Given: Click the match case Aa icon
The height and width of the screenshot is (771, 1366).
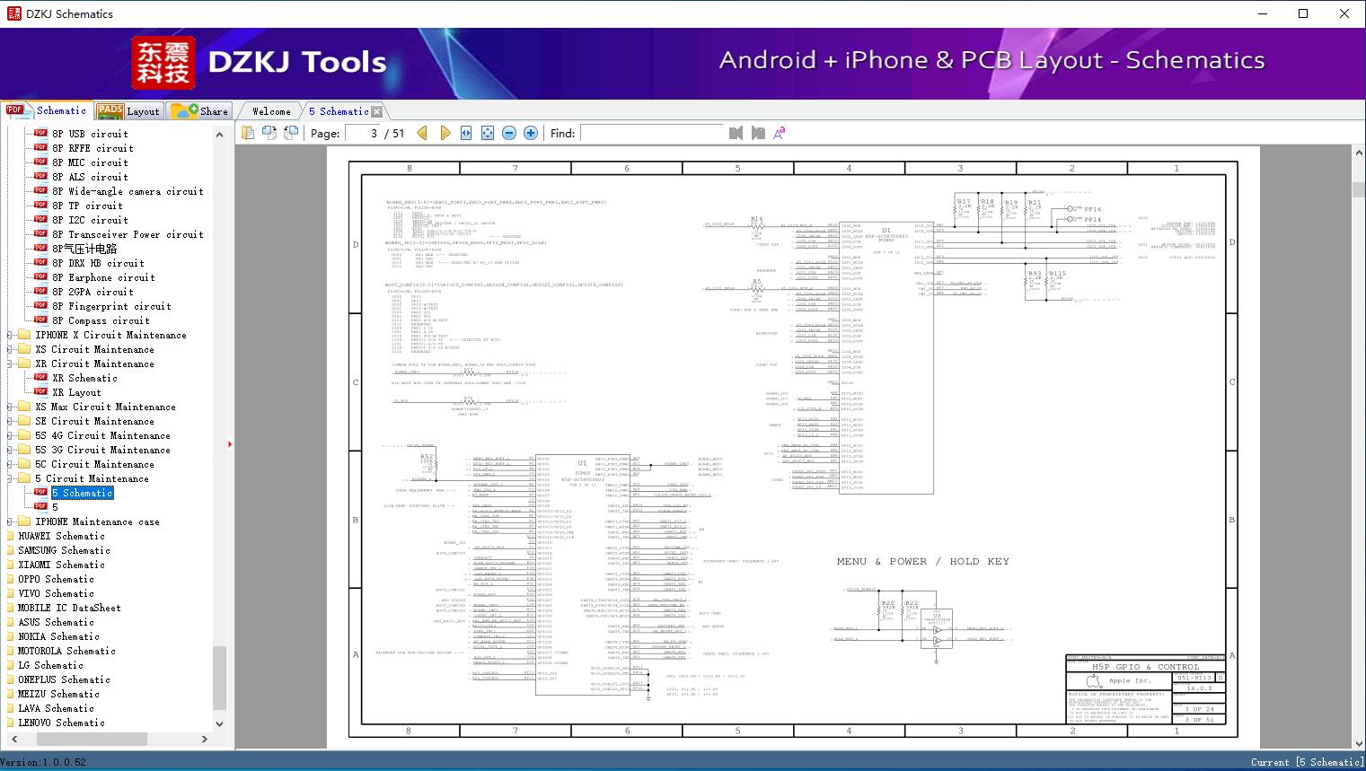Looking at the screenshot, I should coord(779,133).
